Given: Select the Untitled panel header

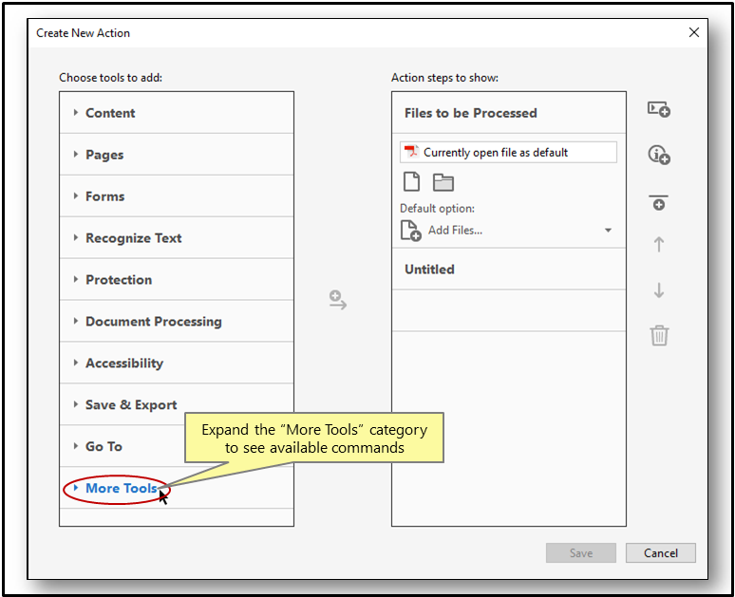Looking at the screenshot, I should 430,270.
